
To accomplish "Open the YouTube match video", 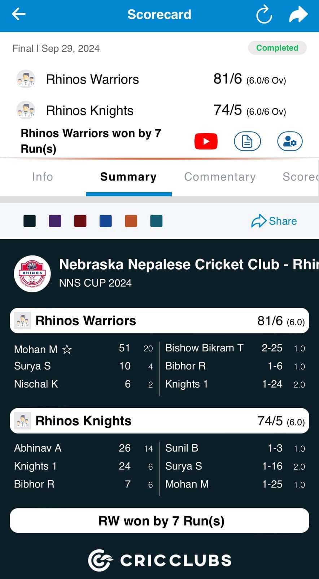I will click(206, 141).
